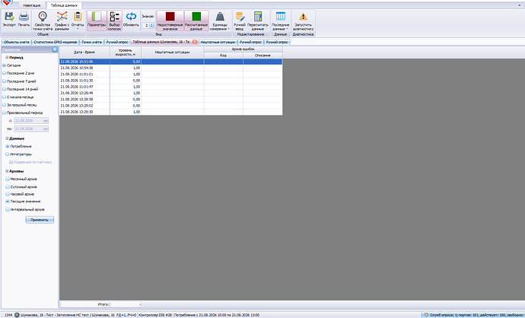The image size is (525, 318).
Task: Open the Статистика GPRS-модемов tab
Action: click(56, 42)
